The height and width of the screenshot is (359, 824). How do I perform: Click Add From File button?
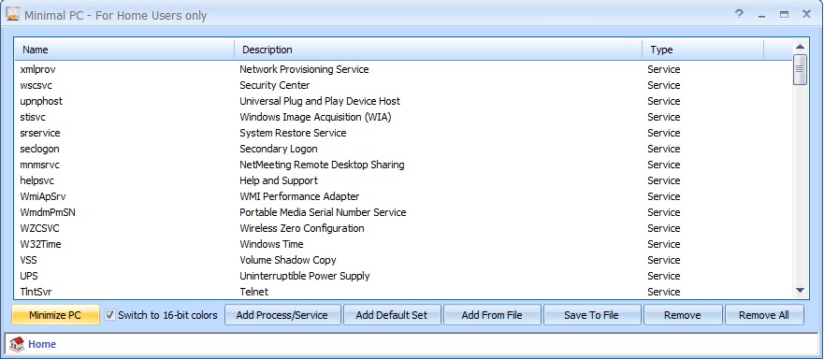(x=492, y=315)
